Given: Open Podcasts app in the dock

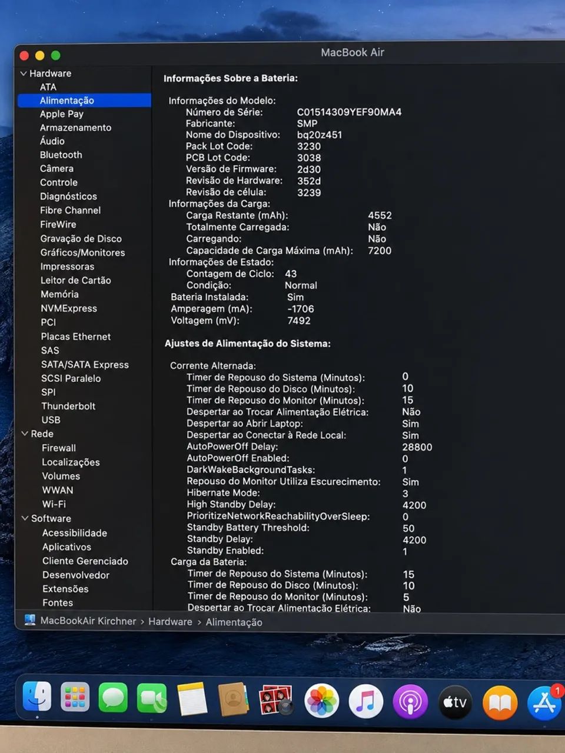Looking at the screenshot, I should coord(410,702).
